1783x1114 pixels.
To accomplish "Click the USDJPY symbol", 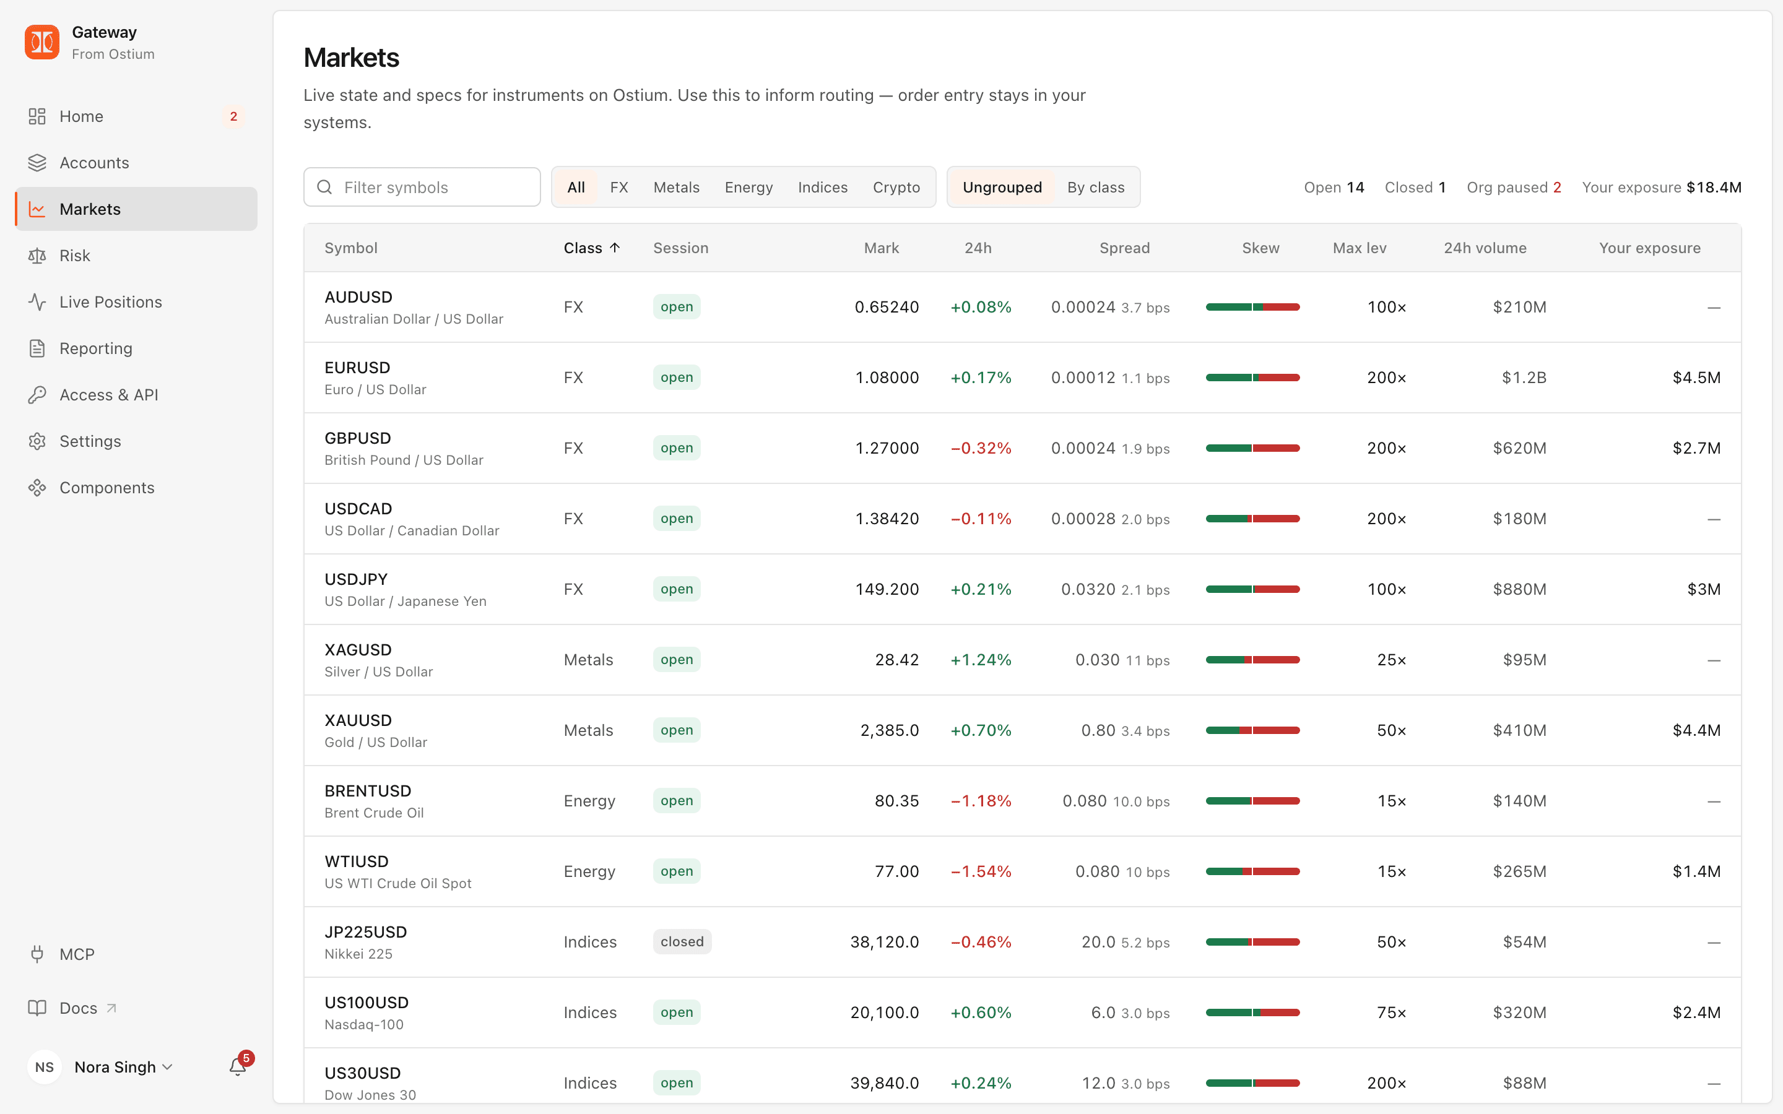I will (x=356, y=580).
